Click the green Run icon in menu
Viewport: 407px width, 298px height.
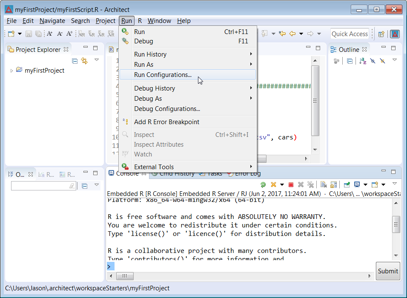(125, 31)
